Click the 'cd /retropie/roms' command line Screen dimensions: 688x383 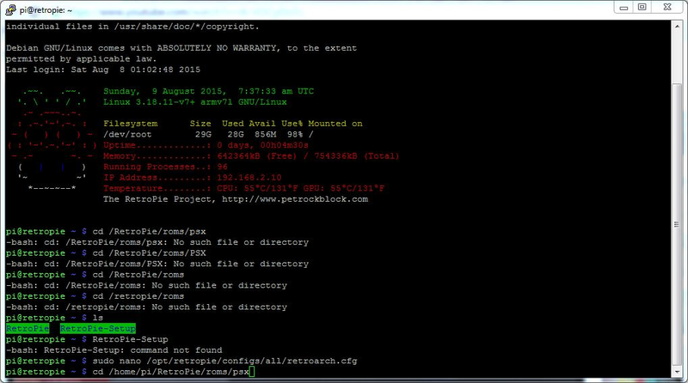(x=95, y=296)
